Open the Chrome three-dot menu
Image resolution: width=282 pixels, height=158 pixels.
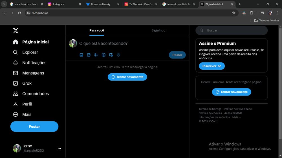277,13
